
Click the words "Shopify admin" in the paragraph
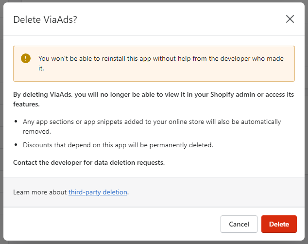coord(233,94)
